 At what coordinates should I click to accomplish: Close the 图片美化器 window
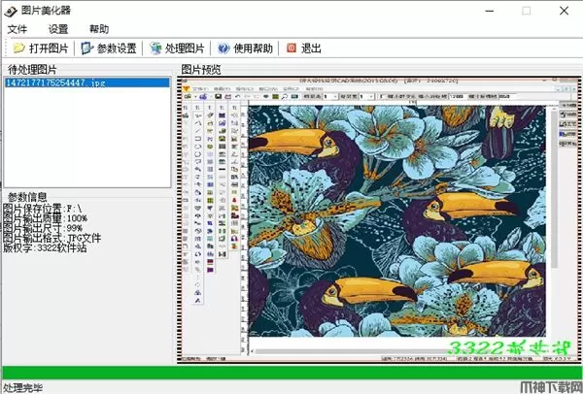[566, 11]
